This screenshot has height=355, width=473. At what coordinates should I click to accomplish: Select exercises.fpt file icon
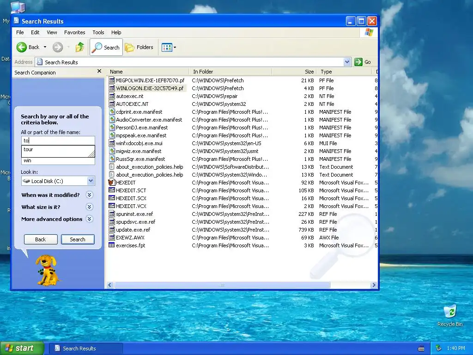pyautogui.click(x=112, y=245)
